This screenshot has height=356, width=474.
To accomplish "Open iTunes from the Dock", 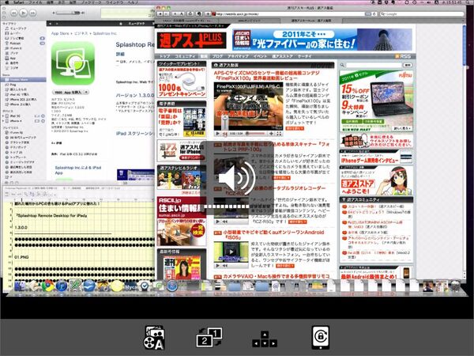I will tap(62, 286).
